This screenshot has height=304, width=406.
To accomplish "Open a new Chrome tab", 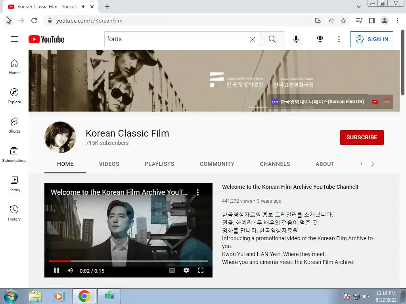I will click(x=107, y=7).
